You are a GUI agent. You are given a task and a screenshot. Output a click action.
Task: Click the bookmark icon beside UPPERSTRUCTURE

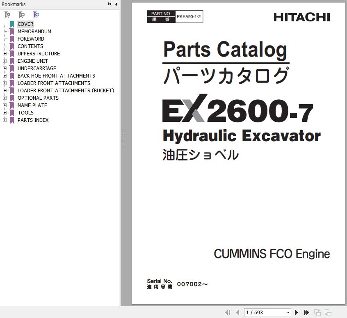point(12,54)
